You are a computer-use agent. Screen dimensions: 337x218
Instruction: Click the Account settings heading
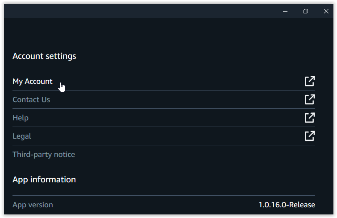coord(44,56)
